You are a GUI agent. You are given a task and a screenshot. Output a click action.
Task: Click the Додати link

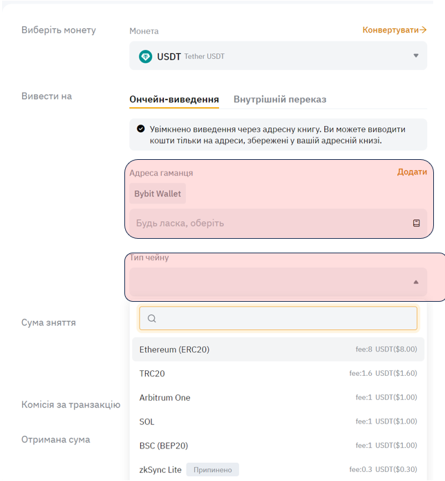point(412,172)
